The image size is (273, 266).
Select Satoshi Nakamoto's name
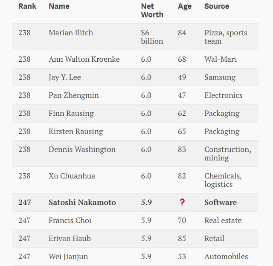(82, 203)
